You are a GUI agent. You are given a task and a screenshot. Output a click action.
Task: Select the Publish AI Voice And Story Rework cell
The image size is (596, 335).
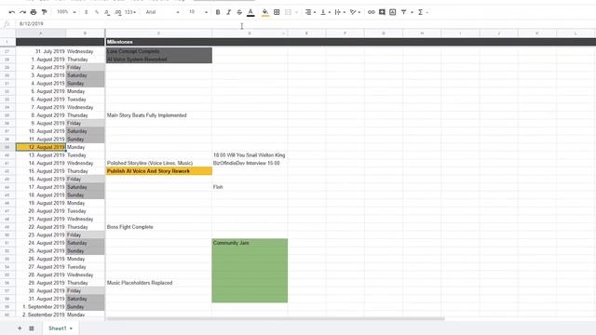click(x=158, y=171)
